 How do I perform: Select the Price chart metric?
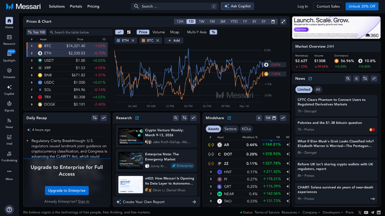point(143,32)
